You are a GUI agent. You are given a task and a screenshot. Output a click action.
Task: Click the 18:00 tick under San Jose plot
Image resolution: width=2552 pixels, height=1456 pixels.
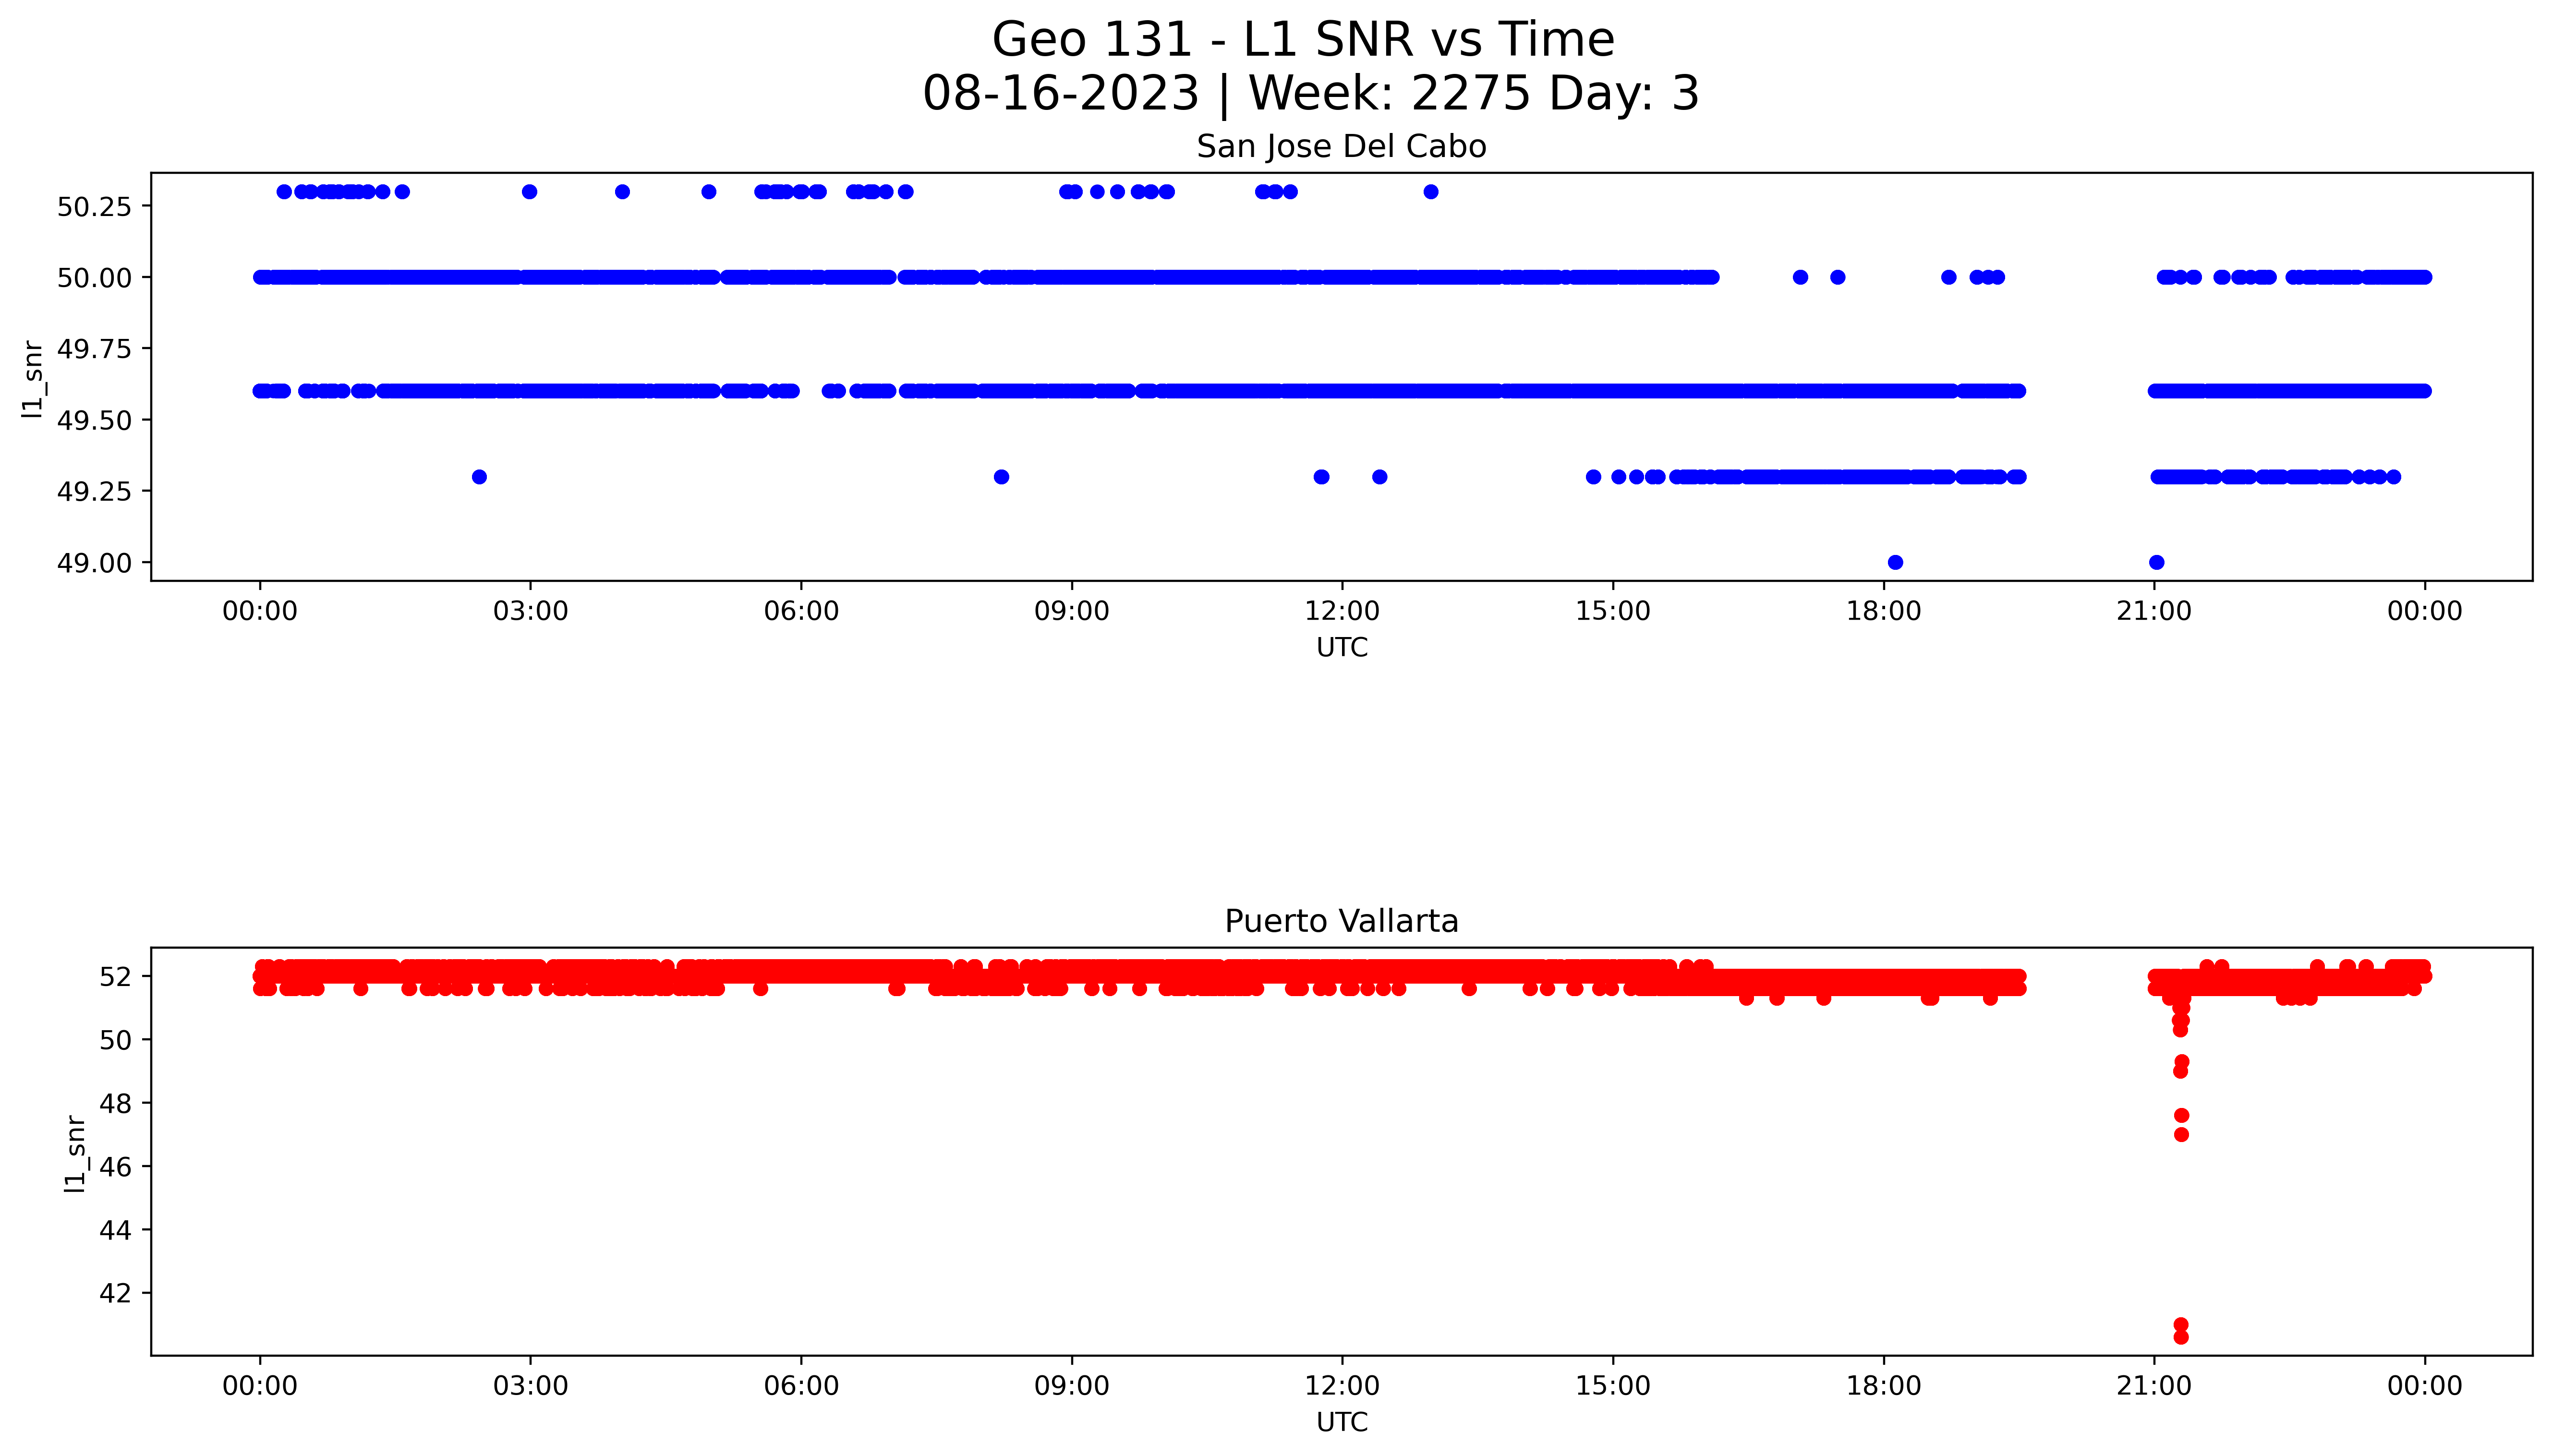pyautogui.click(x=1884, y=611)
